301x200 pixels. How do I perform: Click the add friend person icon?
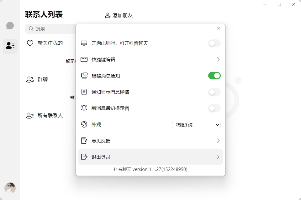coord(108,16)
